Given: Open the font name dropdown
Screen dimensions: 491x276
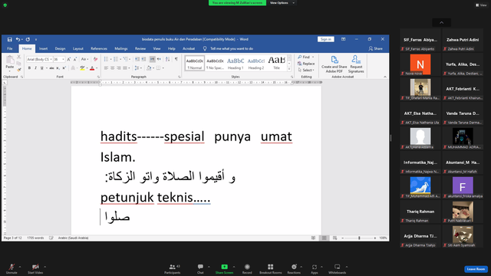Looking at the screenshot, I should tap(51, 59).
